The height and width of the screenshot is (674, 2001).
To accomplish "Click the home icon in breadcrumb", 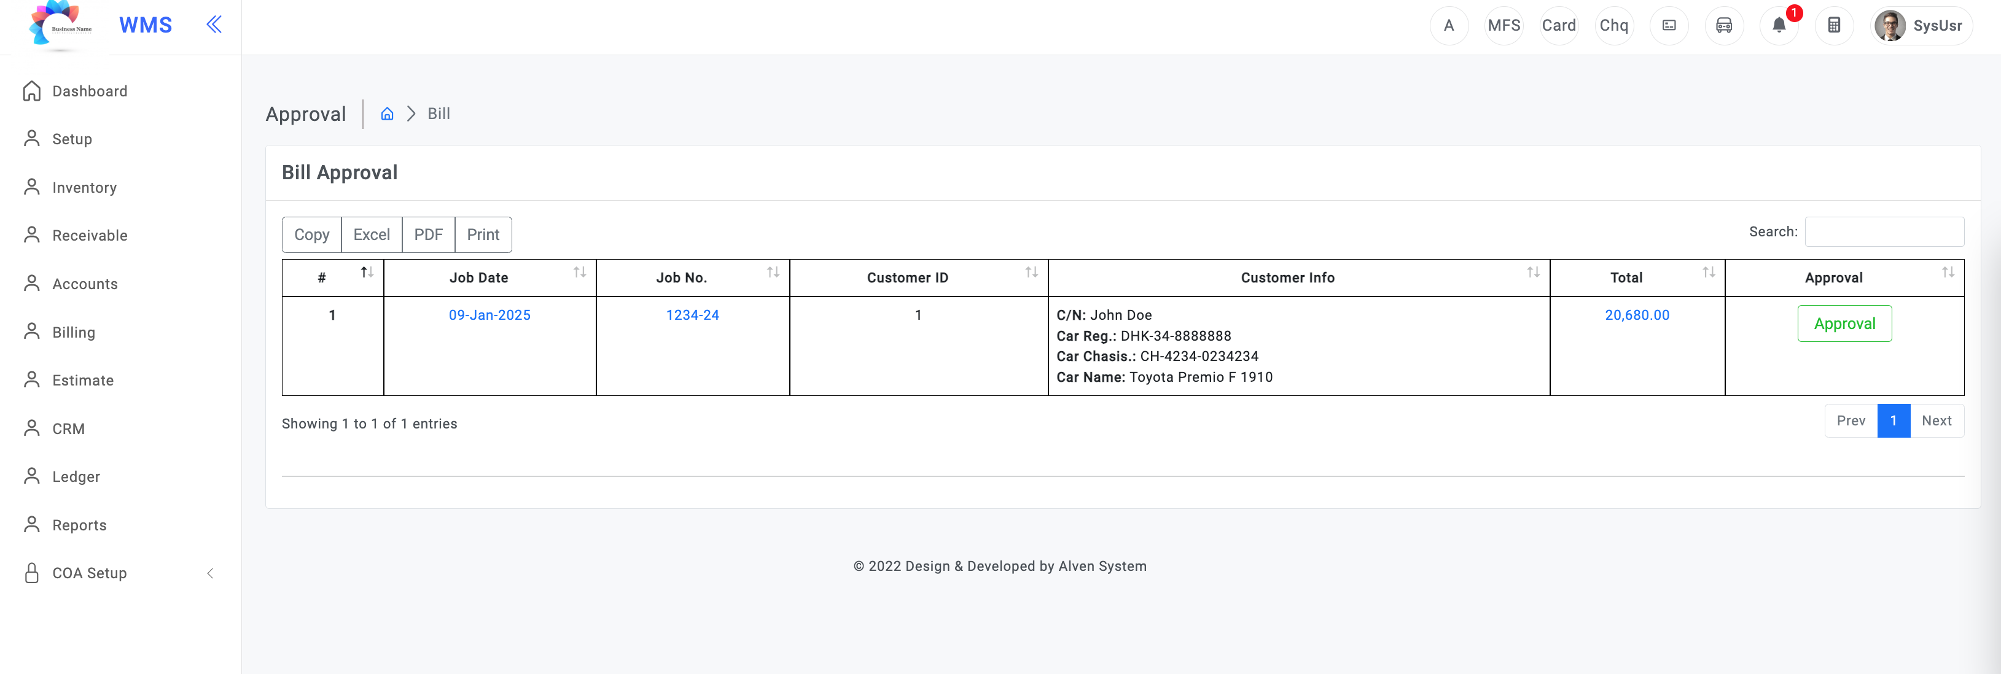I will 387,114.
